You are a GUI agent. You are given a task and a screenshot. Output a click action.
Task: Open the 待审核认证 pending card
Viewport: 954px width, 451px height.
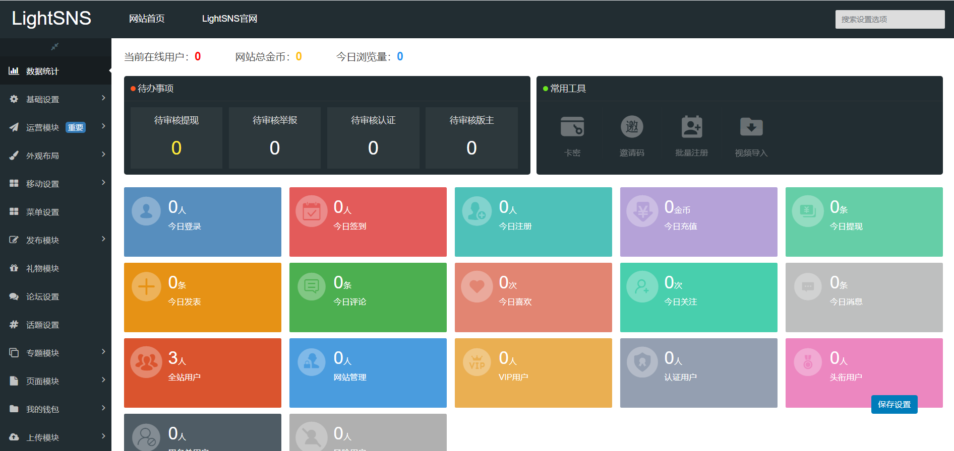point(373,137)
